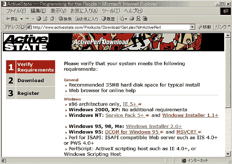Open the MSVCRT link
This screenshot has height=164, width=232.
pyautogui.click(x=189, y=132)
